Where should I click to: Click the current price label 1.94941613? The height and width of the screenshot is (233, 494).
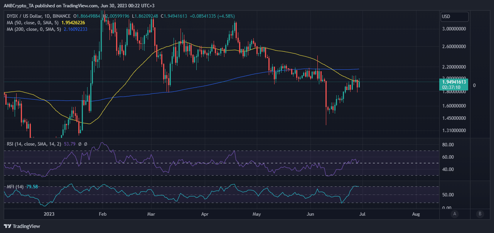click(x=454, y=82)
